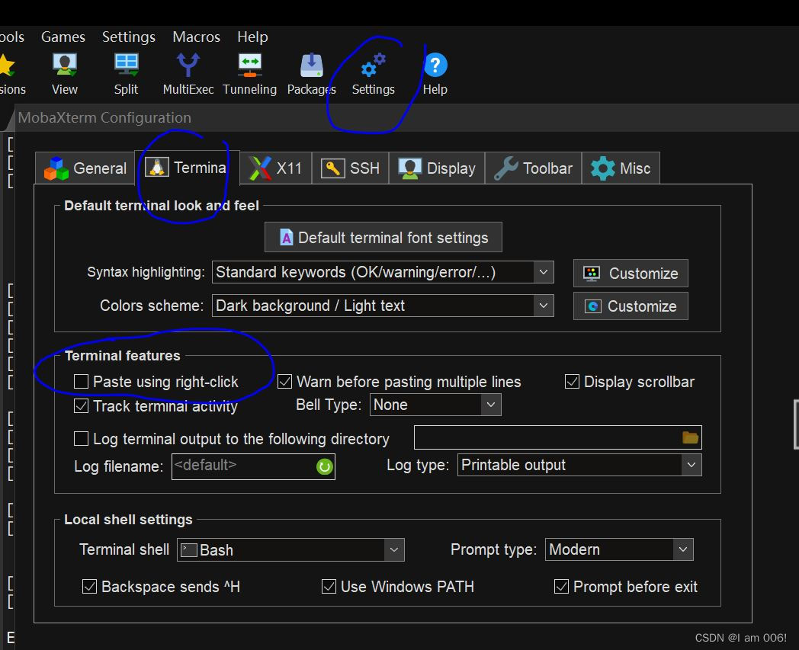Screen dimensions: 799x650
Task: Open the Tunneling toolbar icon
Action: (250, 74)
